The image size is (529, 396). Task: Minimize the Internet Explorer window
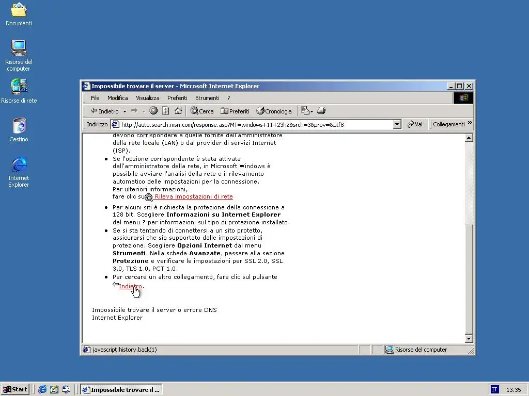[451, 86]
